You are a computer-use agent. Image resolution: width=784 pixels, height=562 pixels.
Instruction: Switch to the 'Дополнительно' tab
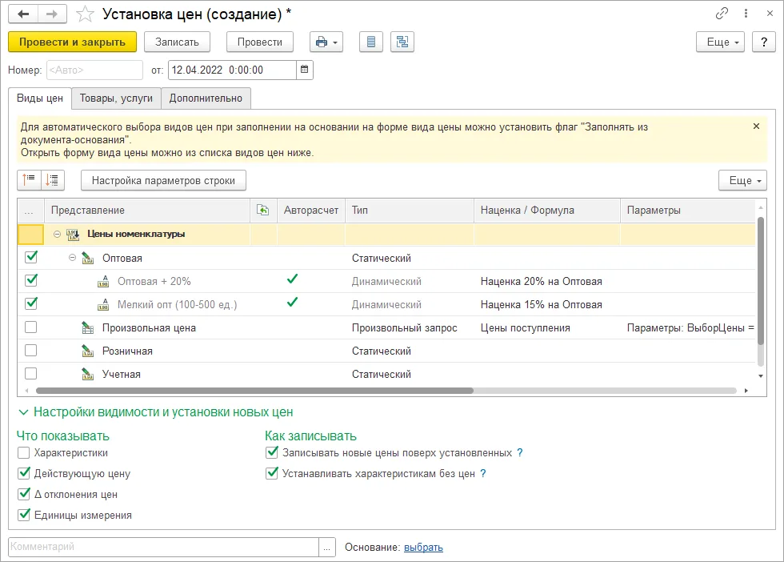[x=206, y=98]
